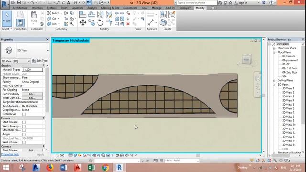Open the Properties help link

point(10,154)
